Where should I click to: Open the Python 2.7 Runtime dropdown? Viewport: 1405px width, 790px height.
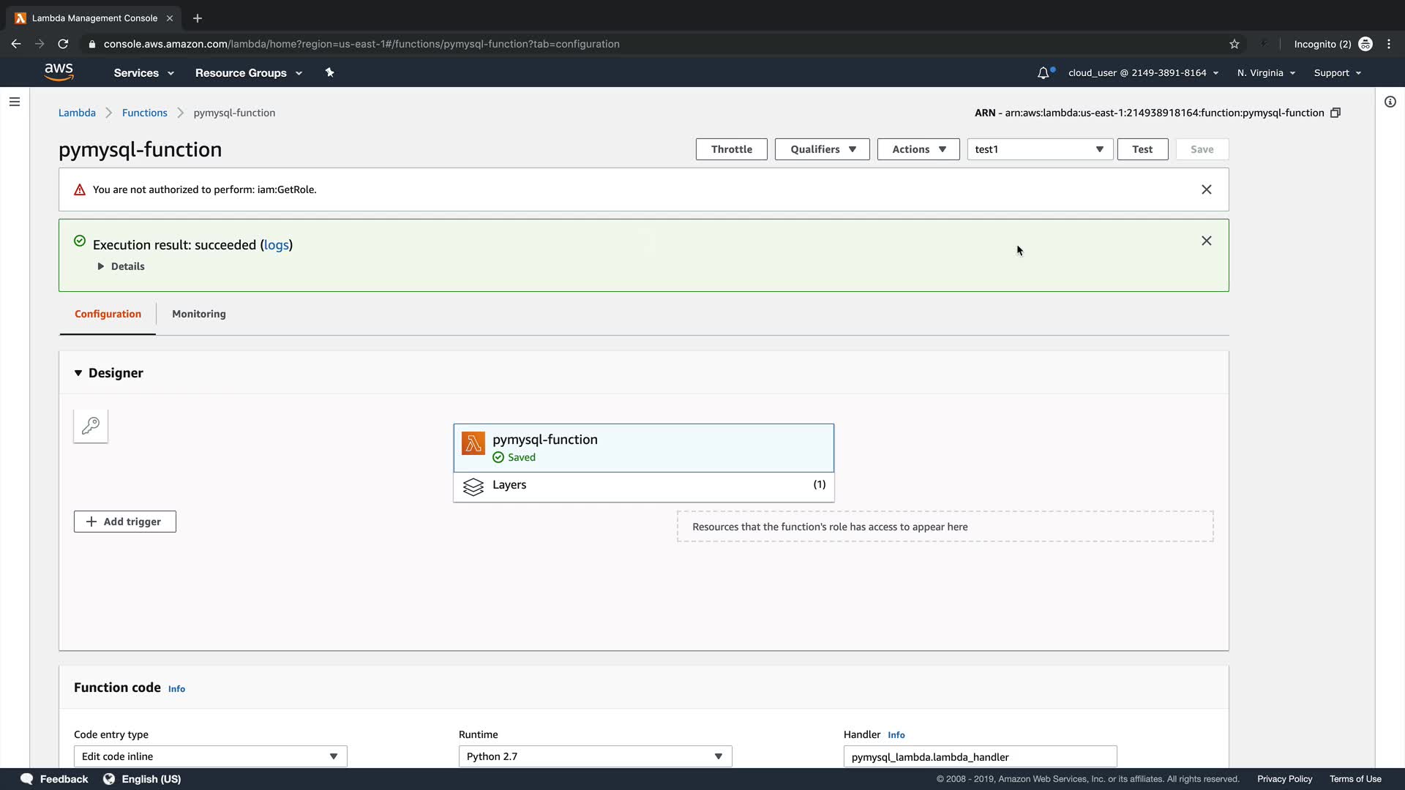coord(595,756)
